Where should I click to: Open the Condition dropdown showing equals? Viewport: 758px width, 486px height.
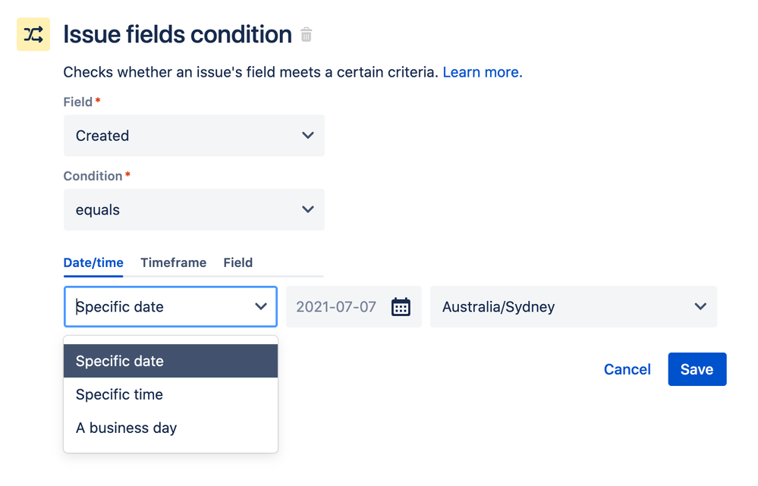(193, 210)
